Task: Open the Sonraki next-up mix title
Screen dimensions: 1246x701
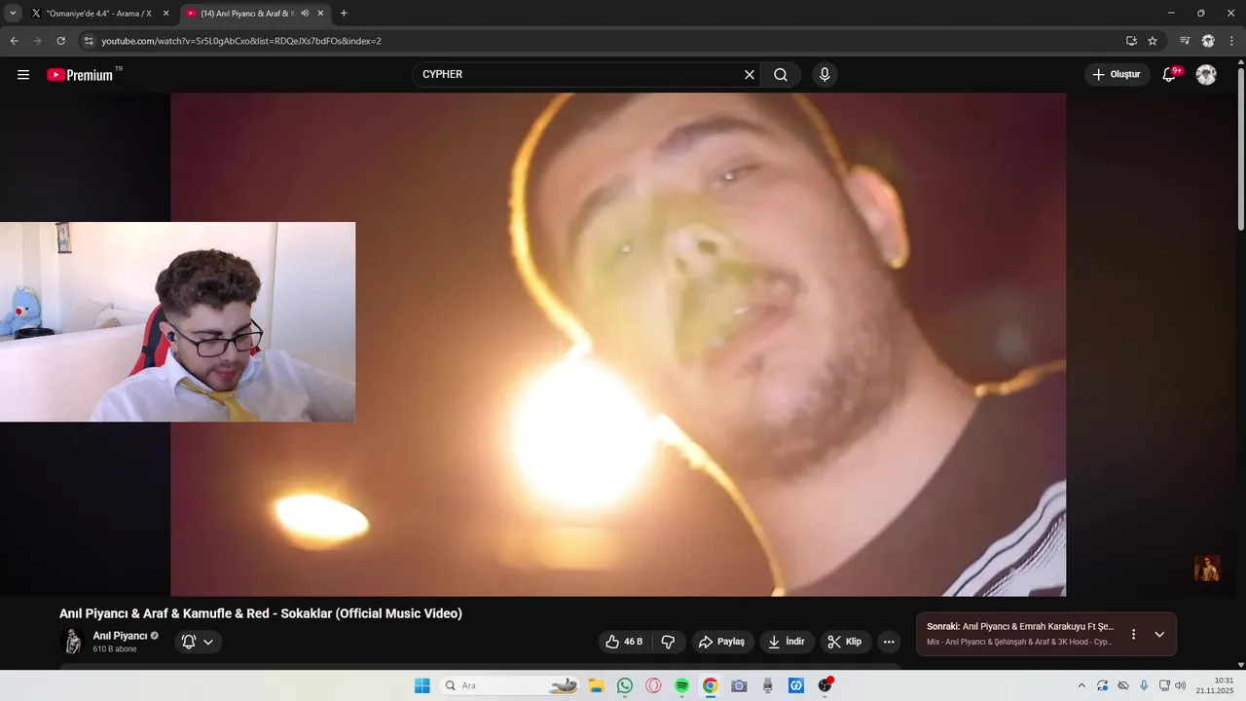Action: coord(1020,627)
